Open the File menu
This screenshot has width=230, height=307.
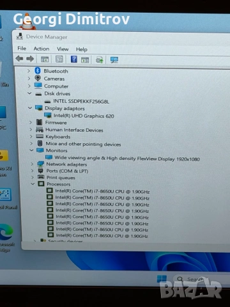pos(22,49)
